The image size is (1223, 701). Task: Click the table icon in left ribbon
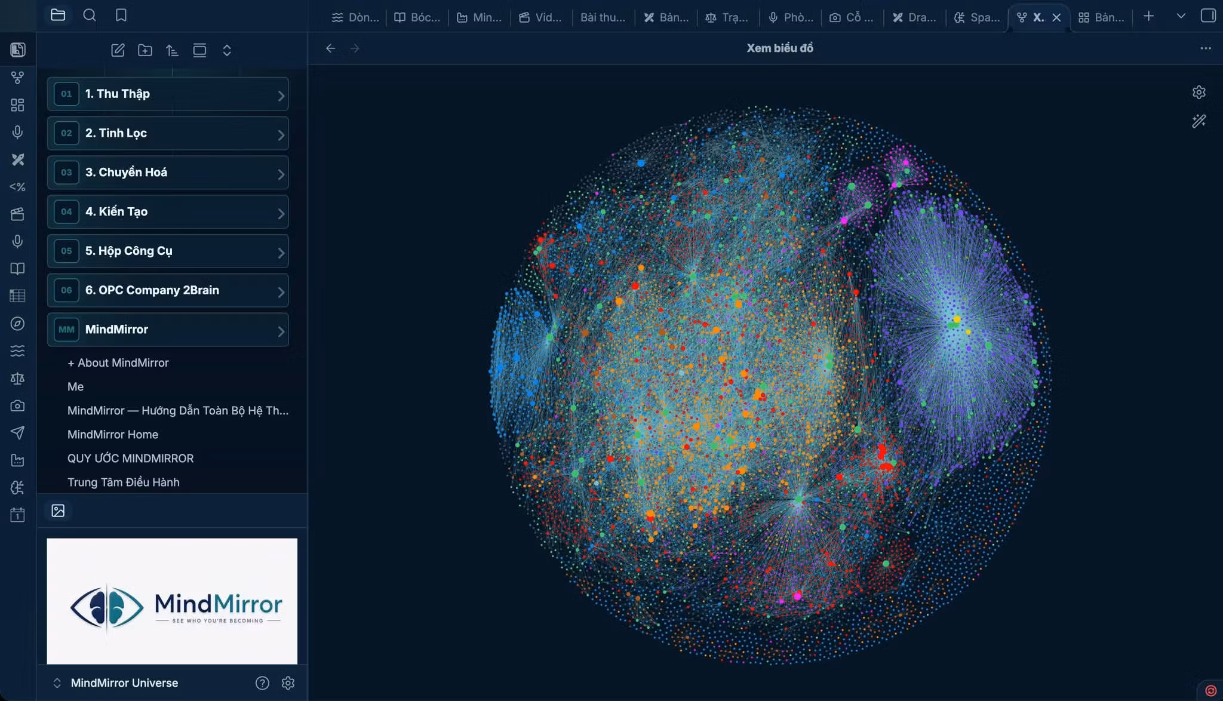click(x=17, y=296)
